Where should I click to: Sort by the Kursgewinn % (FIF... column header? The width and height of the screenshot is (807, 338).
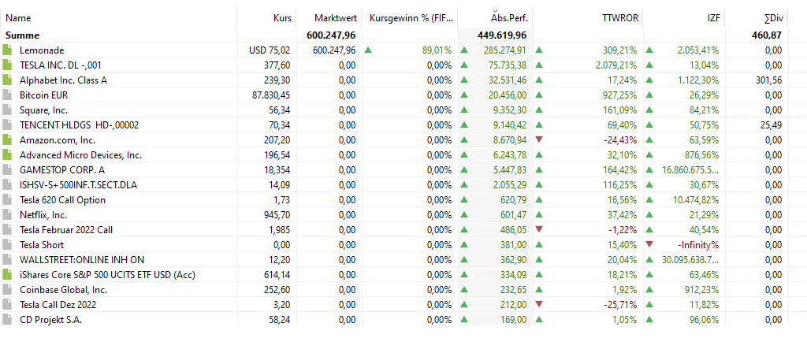click(x=411, y=18)
